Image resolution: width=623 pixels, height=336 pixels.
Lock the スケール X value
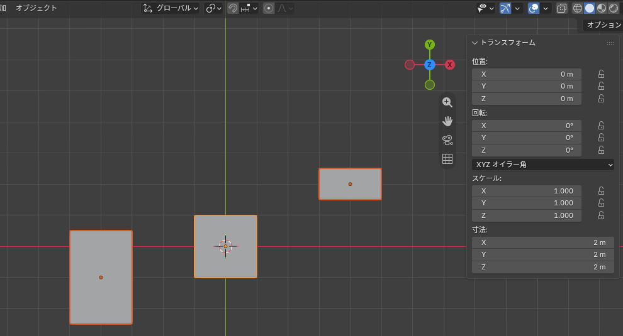point(601,191)
